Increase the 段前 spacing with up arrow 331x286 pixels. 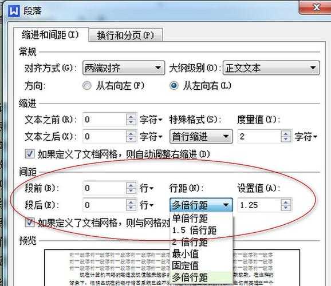pyautogui.click(x=131, y=185)
